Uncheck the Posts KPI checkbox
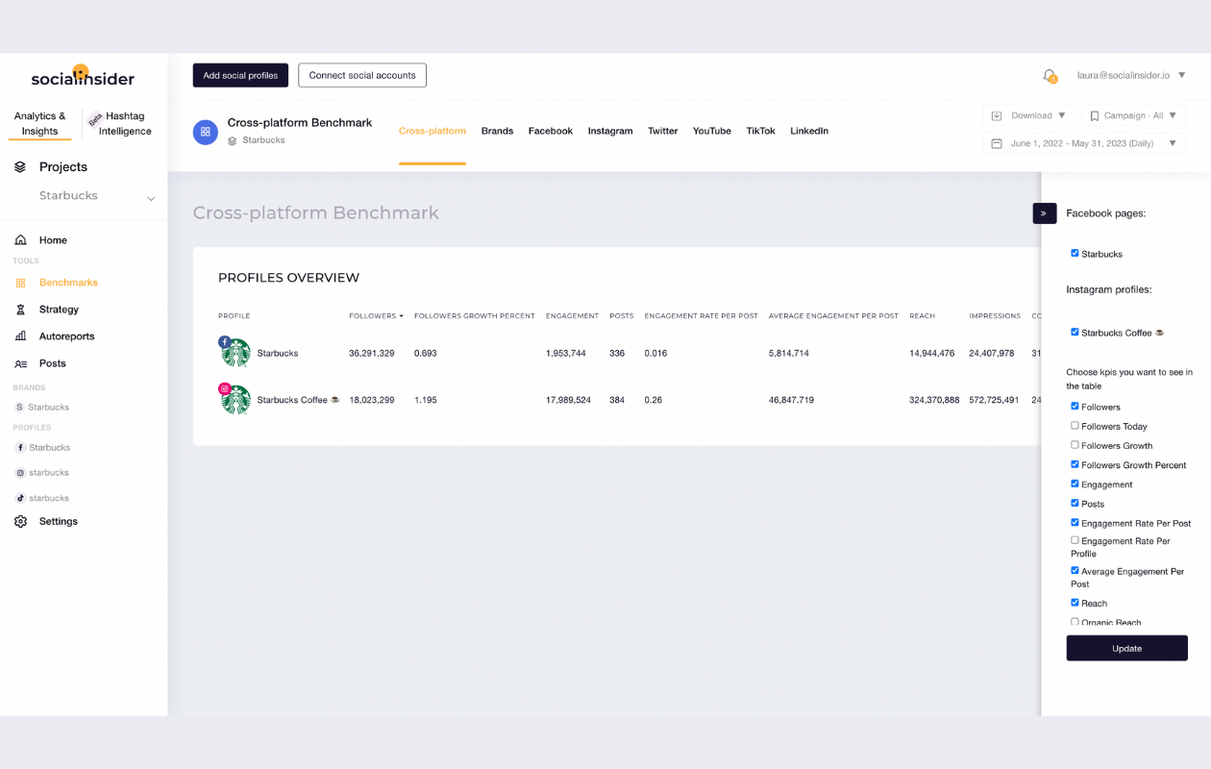Screen dimensions: 1211x769 click(x=1075, y=503)
